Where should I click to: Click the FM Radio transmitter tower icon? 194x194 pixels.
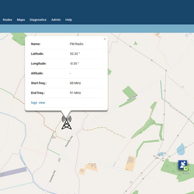66,122
